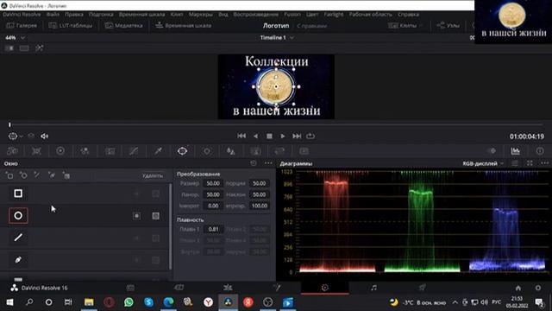Screen dimensions: 552x311
Task: Open the Color Match palette icon
Action: [36, 151]
